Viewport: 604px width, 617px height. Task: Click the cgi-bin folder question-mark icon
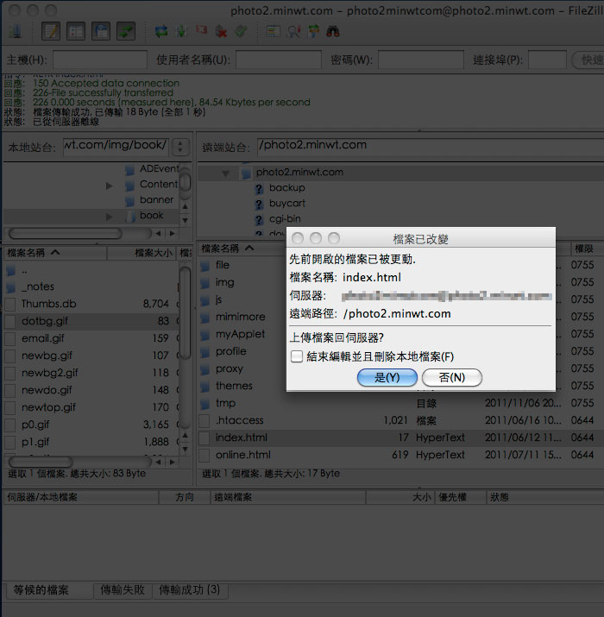(x=259, y=219)
